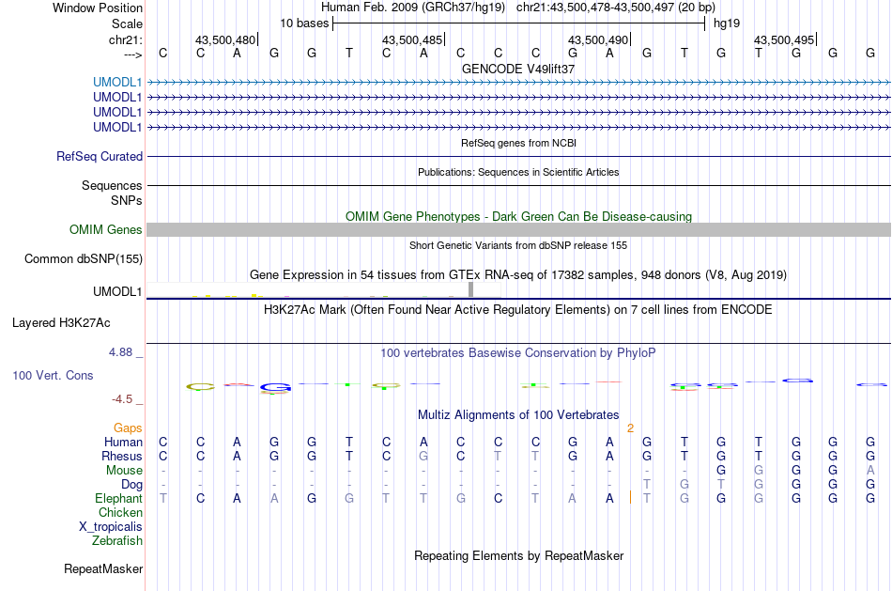Click the orange gap count 2

point(630,428)
